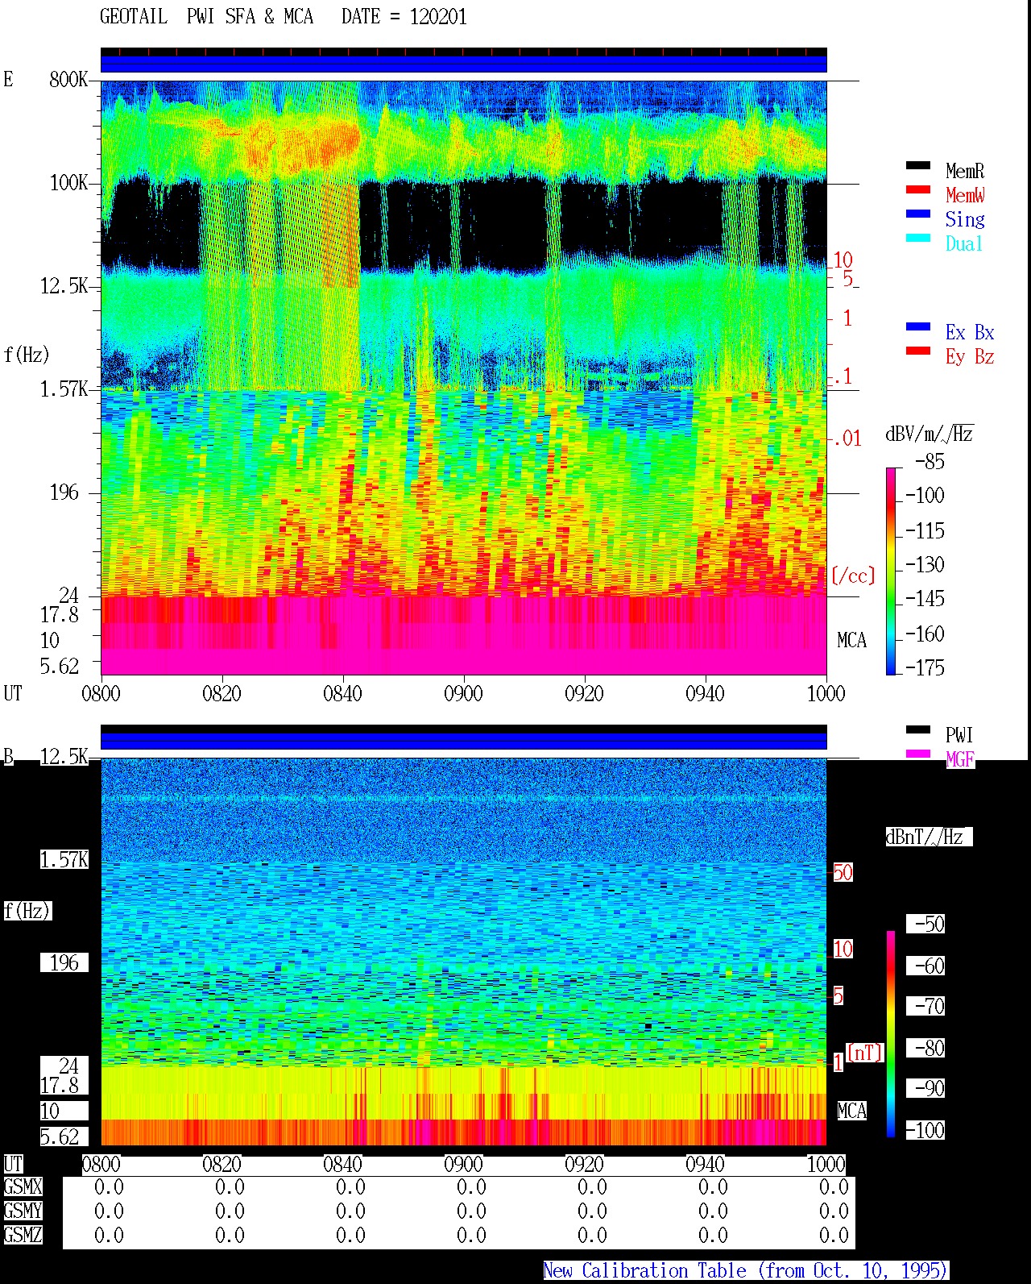The height and width of the screenshot is (1284, 1031).
Task: Click the GSMY row label
Action: [x=23, y=1211]
